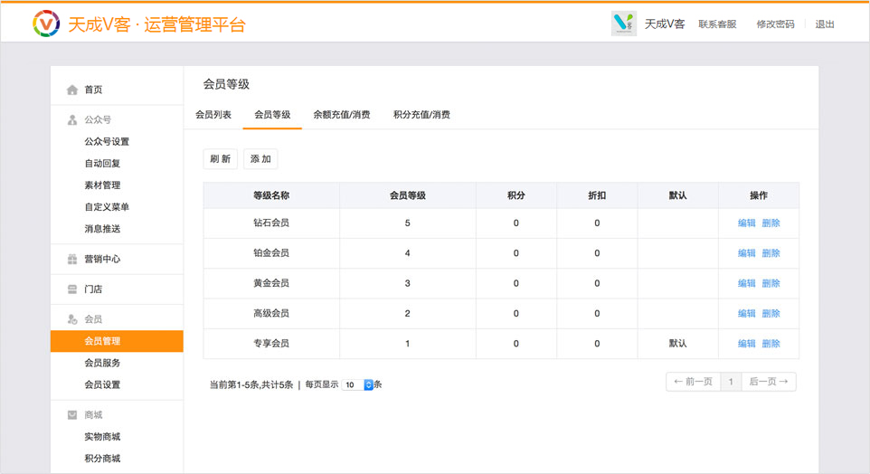Viewport: 870px width, 474px height.
Task: Click 修改密码 in the top header
Action: pyautogui.click(x=775, y=24)
